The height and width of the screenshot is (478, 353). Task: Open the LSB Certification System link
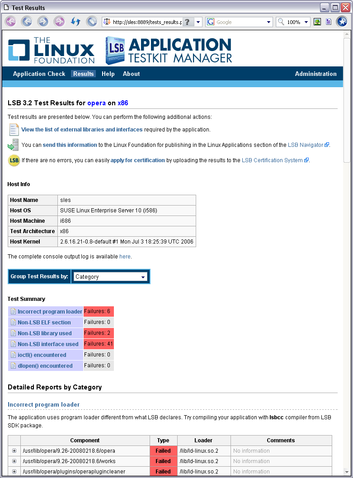275,160
